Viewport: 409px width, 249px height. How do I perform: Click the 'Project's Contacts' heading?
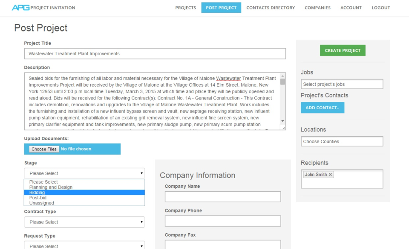point(325,96)
